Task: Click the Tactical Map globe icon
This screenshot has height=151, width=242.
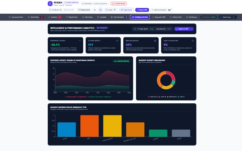Action: coord(29,17)
